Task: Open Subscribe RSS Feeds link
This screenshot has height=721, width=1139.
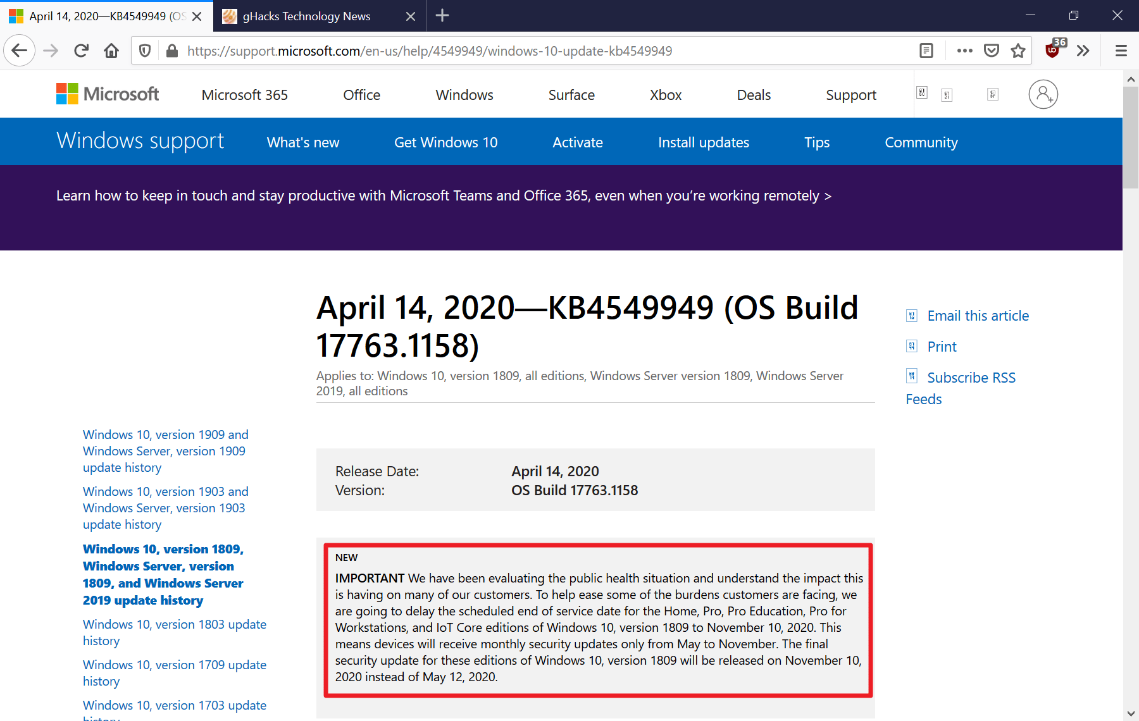Action: pos(961,388)
